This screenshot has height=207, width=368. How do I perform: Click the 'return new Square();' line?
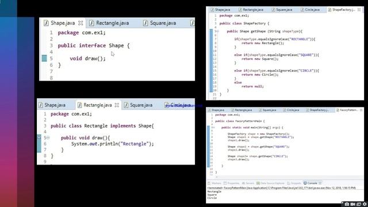point(260,59)
